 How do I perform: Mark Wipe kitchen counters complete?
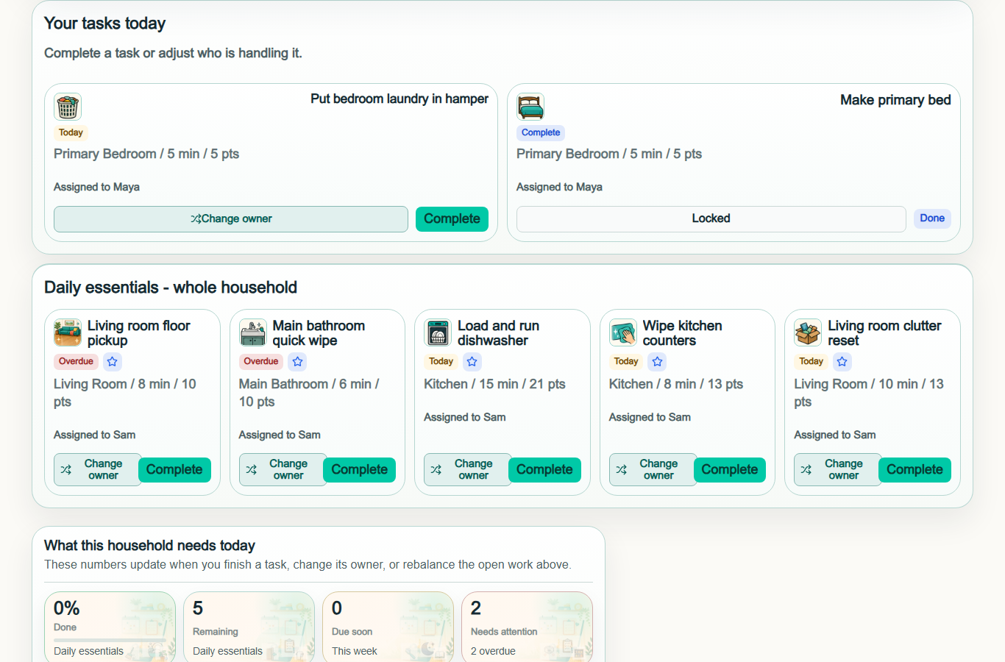(730, 470)
